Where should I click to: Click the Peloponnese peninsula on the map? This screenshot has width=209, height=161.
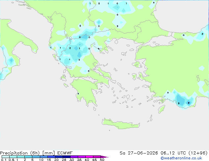(x=87, y=90)
